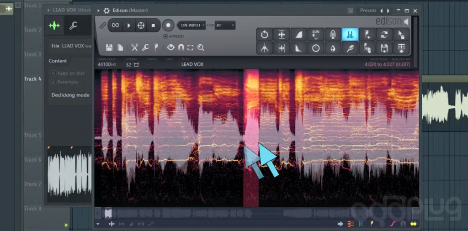Toggle the waveform display icon in bottom bar

click(112, 224)
